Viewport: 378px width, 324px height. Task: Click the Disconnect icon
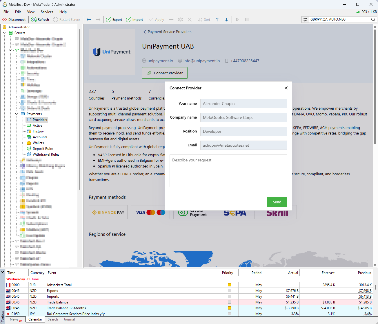5,19
